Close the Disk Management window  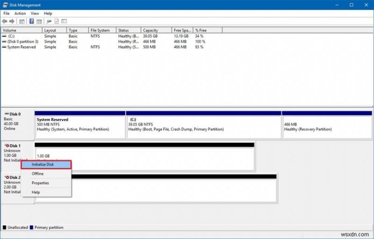[x=366, y=5]
